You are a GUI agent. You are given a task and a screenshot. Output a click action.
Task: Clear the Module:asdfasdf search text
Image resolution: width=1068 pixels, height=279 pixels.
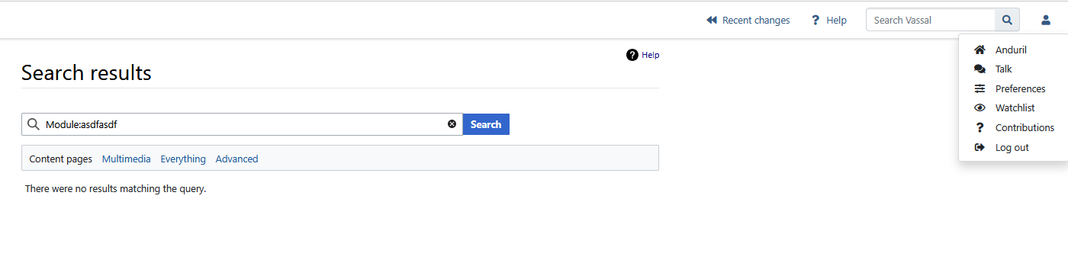pyautogui.click(x=452, y=124)
